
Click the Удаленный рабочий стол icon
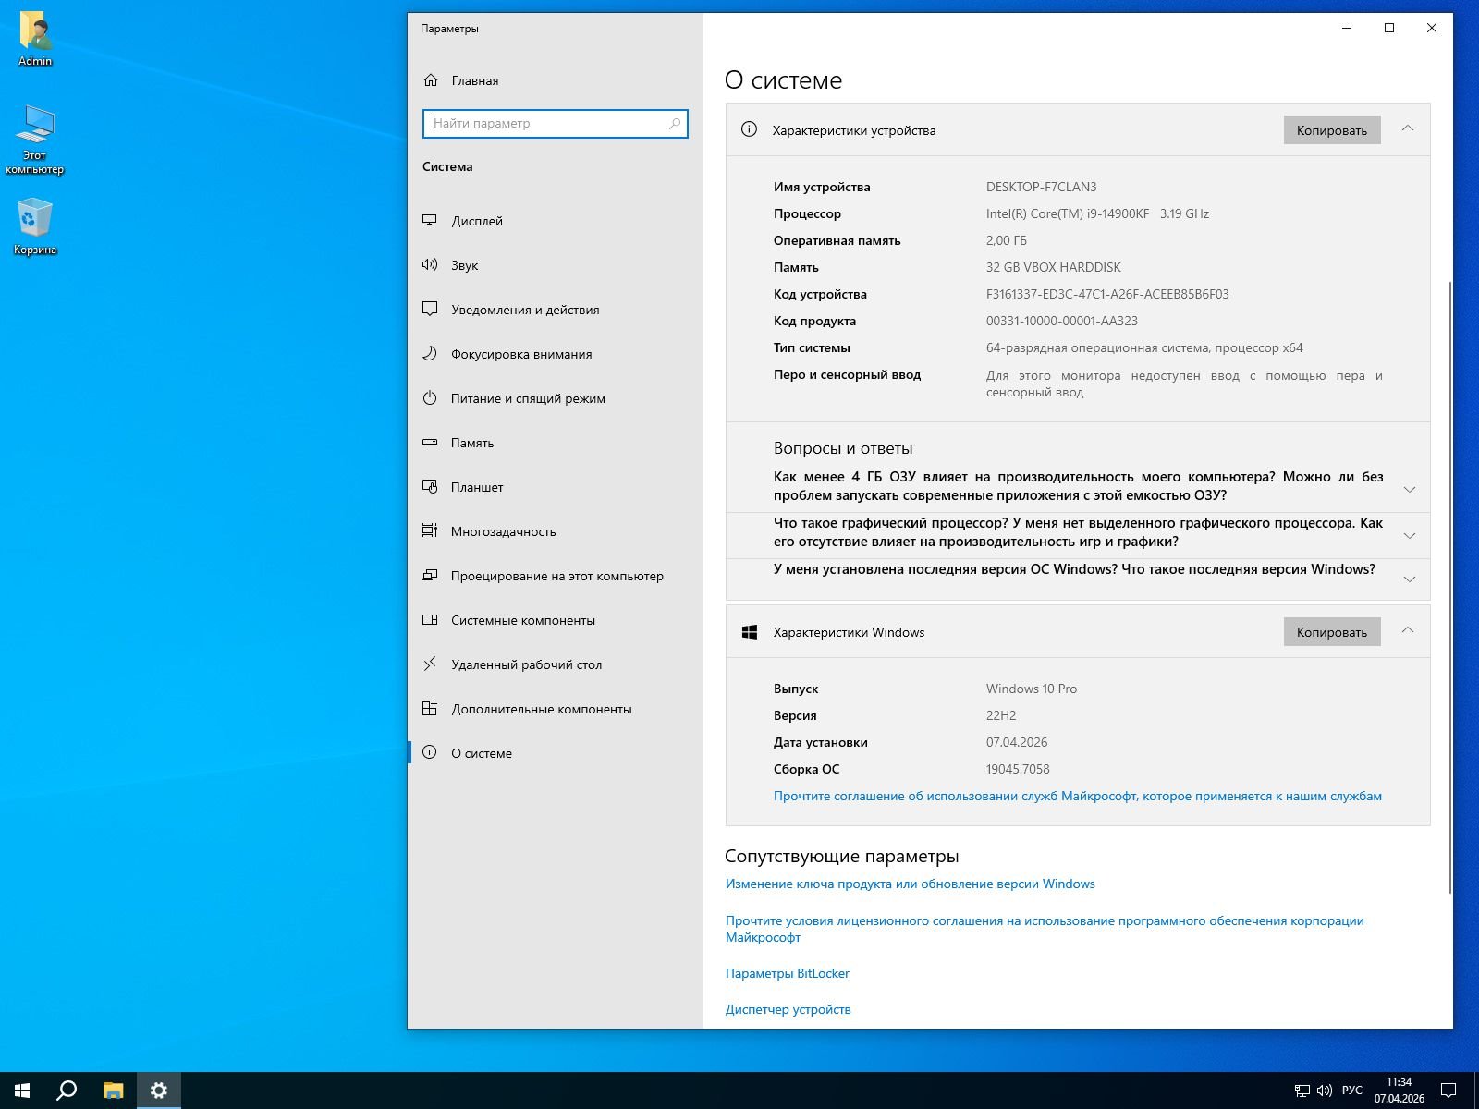click(x=430, y=664)
